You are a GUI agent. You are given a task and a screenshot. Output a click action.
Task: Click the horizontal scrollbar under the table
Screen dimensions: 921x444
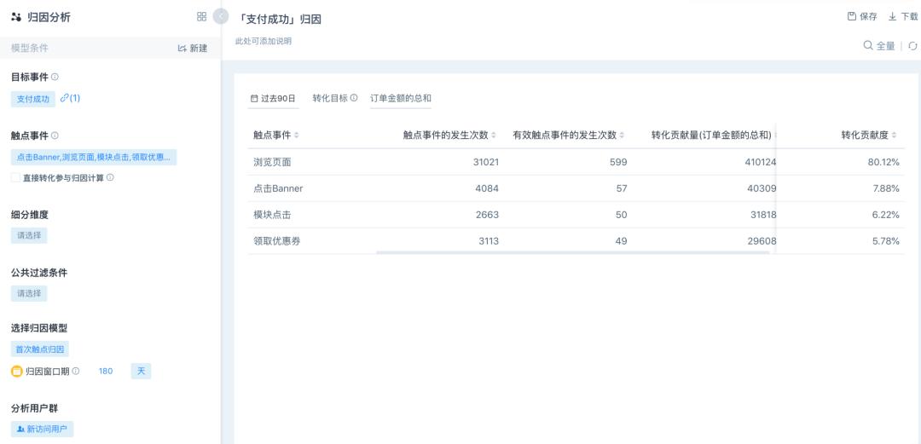click(573, 252)
